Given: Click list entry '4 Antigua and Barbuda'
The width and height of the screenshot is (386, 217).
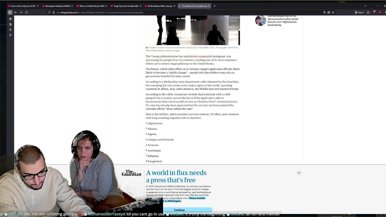Looking at the screenshot, I should [x=160, y=140].
